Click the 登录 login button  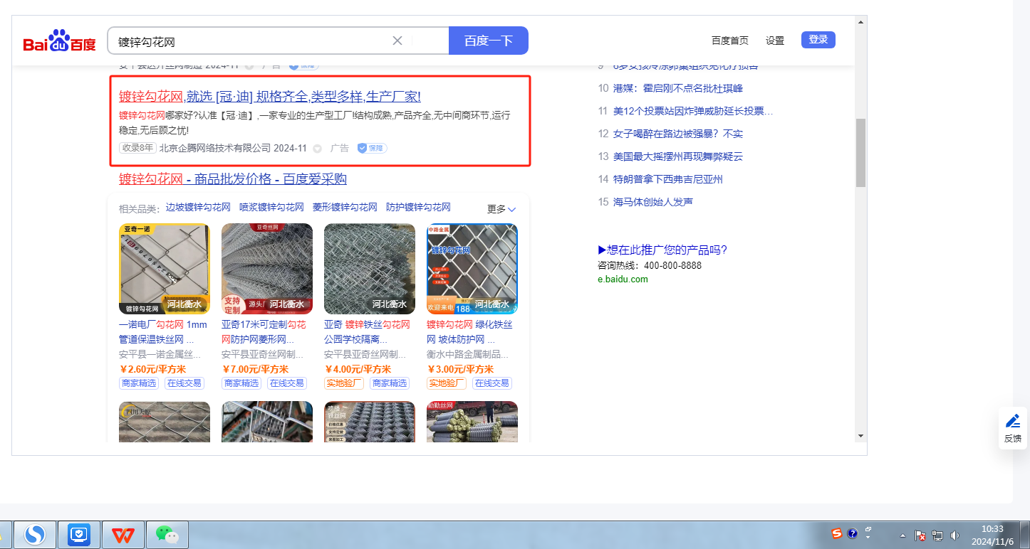[818, 40]
